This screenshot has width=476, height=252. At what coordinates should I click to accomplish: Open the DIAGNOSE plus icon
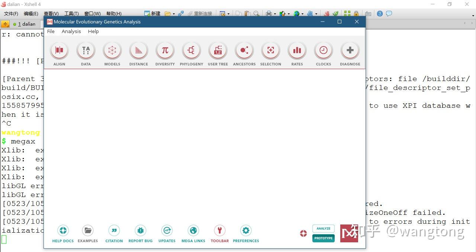coord(350,51)
